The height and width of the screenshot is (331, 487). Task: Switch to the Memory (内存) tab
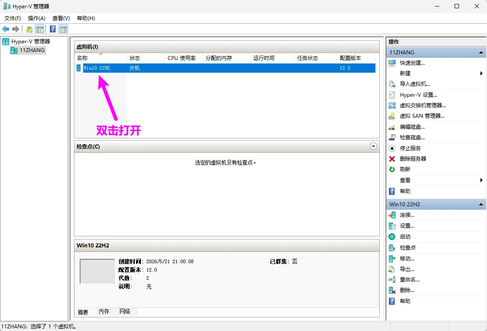coord(104,311)
